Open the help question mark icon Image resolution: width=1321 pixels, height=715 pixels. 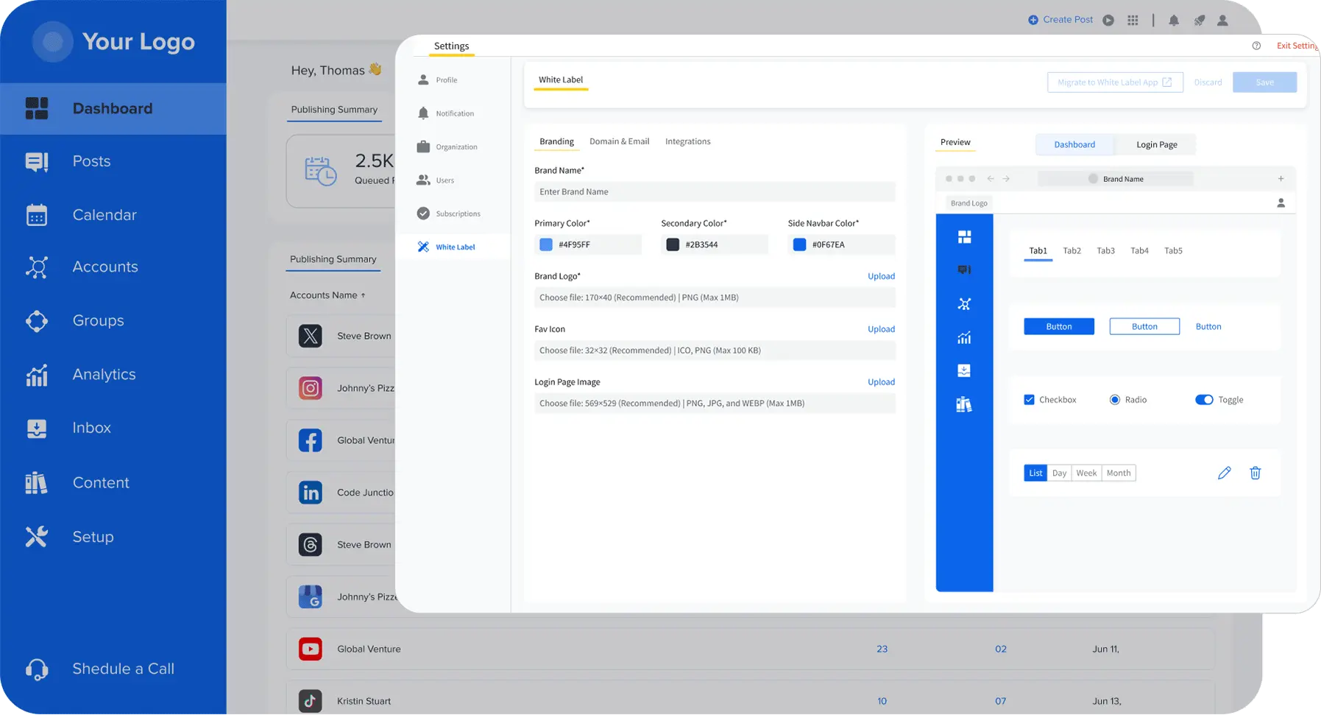[x=1256, y=46]
